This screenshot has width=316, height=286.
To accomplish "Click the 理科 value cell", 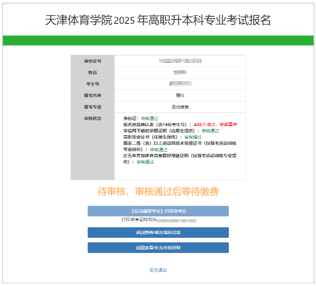I will click(x=180, y=95).
